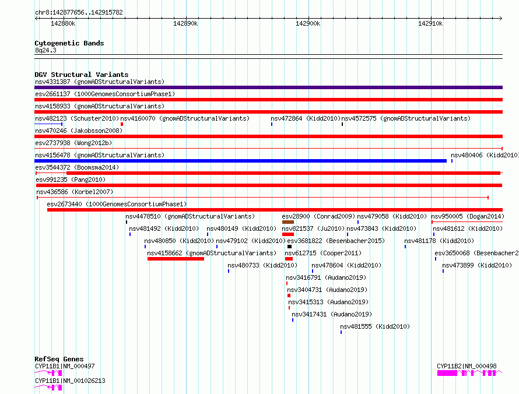The width and height of the screenshot is (519, 394).
Task: Click the 142890k ruler position label
Action: click(x=185, y=23)
